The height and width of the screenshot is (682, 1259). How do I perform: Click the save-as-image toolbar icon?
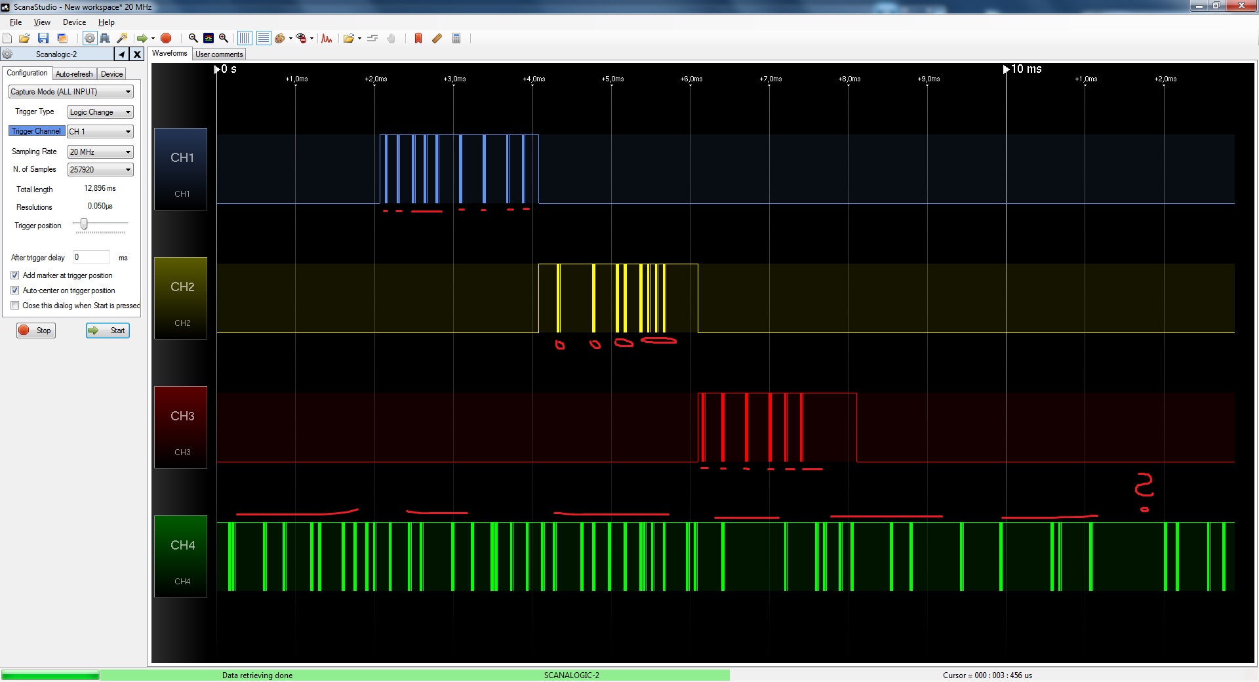tap(62, 38)
